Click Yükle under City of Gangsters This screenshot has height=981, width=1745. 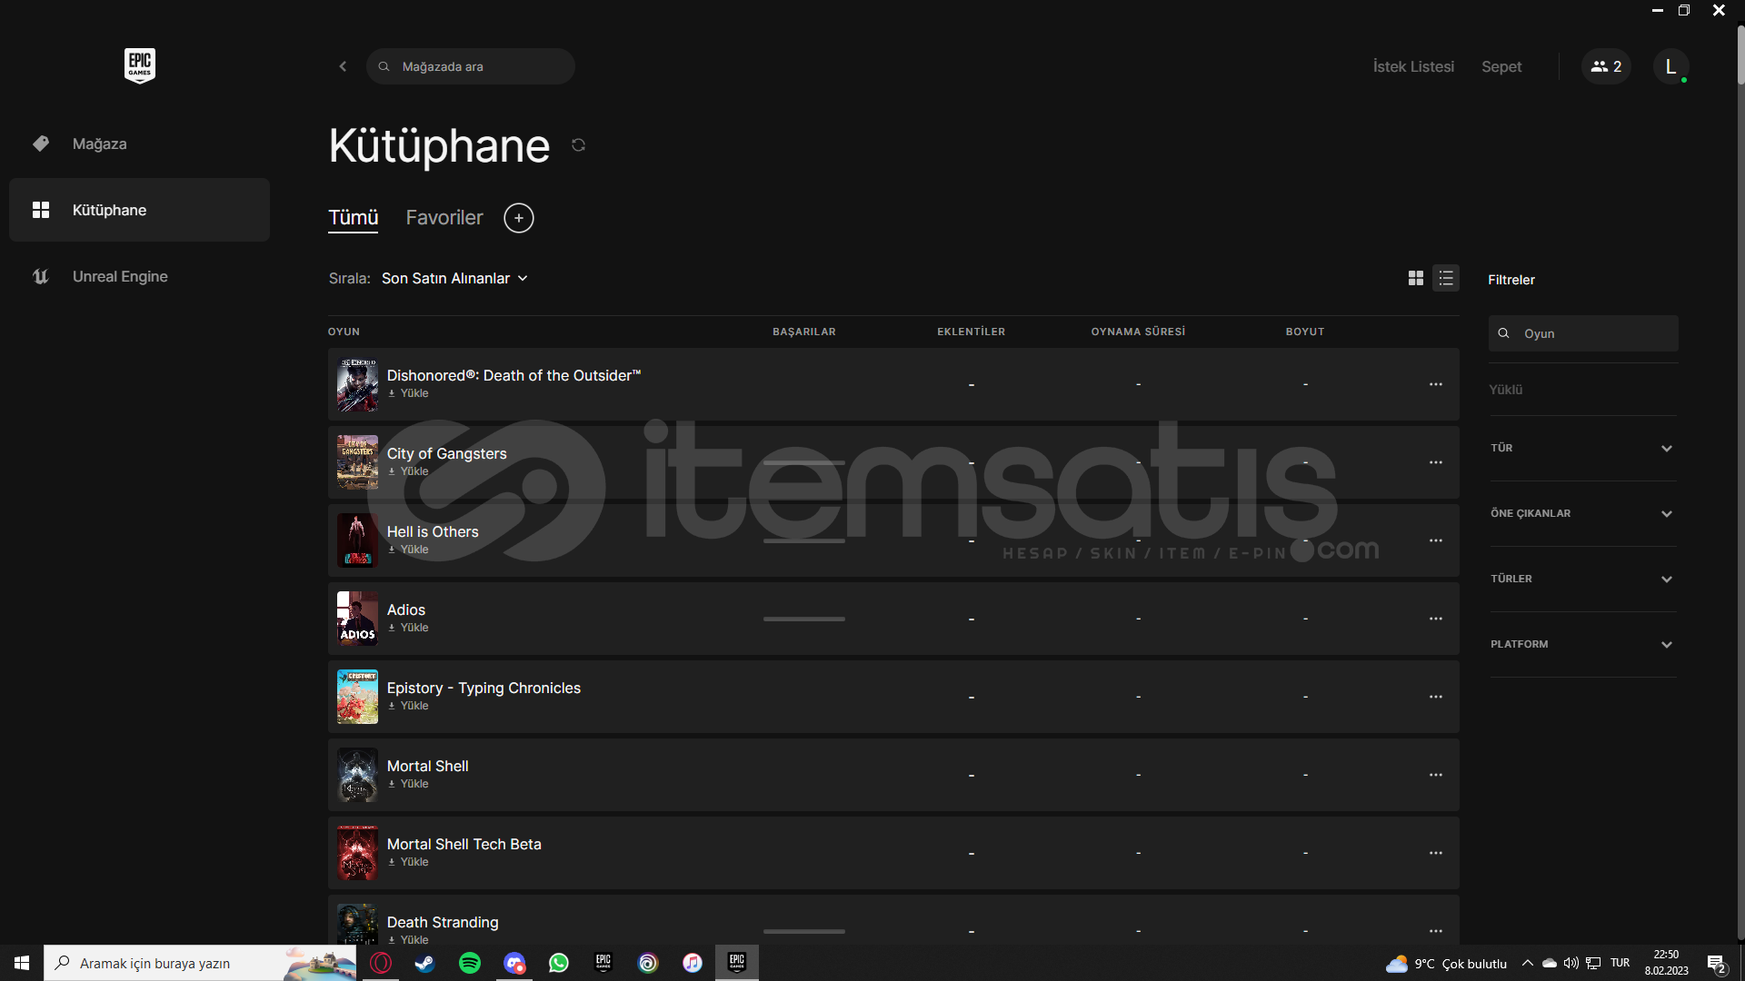click(408, 471)
